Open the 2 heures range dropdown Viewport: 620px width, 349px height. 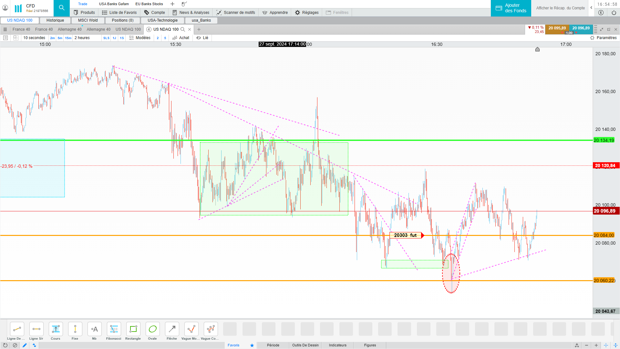(82, 38)
